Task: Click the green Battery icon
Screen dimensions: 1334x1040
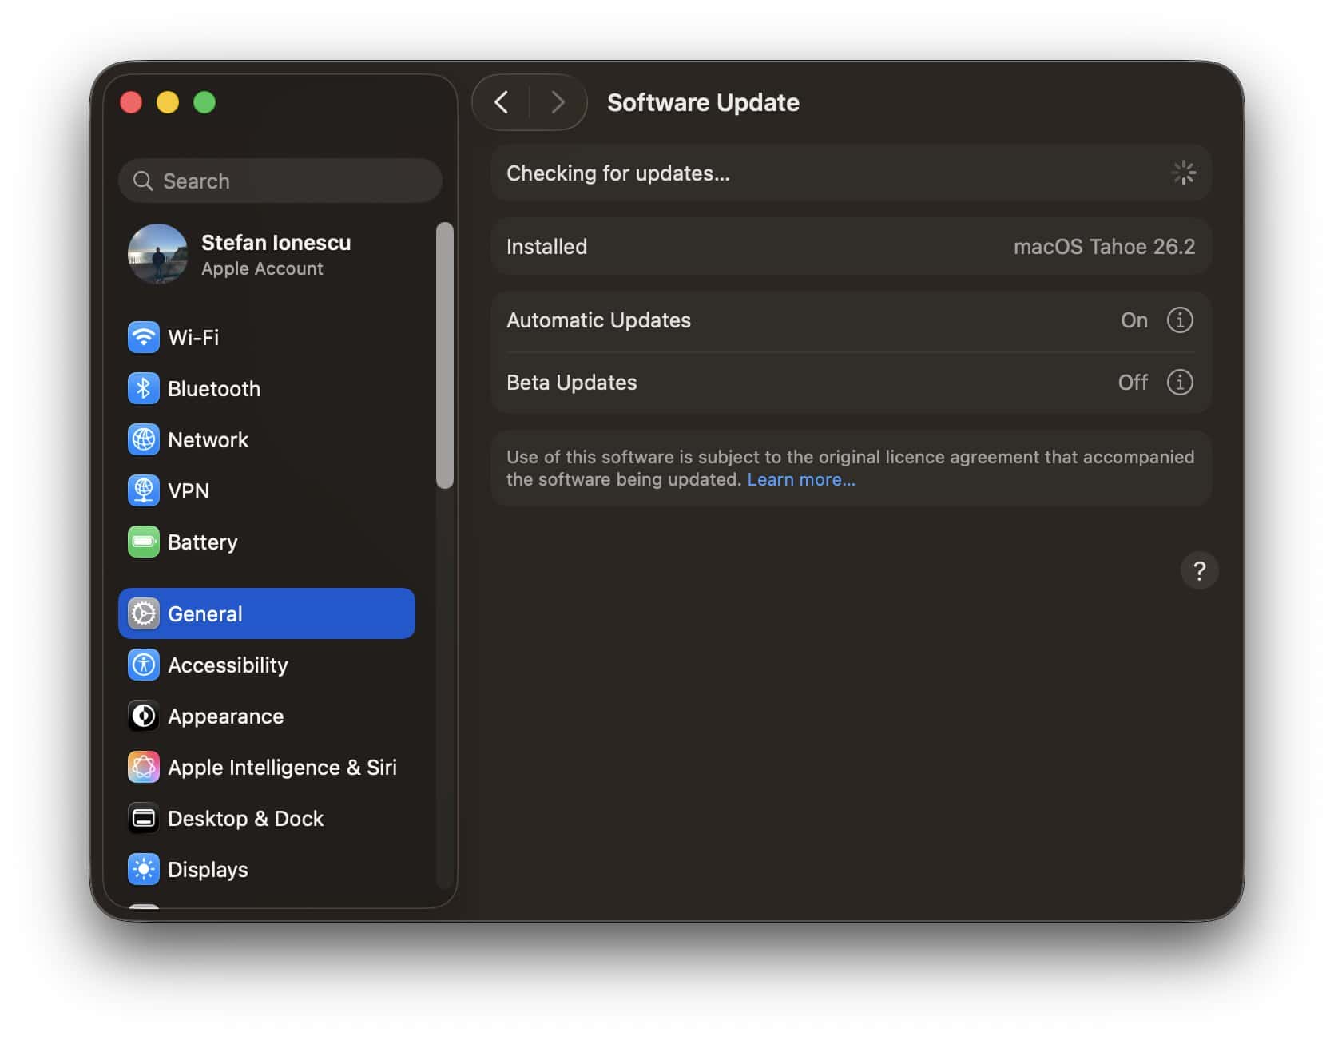Action: (144, 542)
